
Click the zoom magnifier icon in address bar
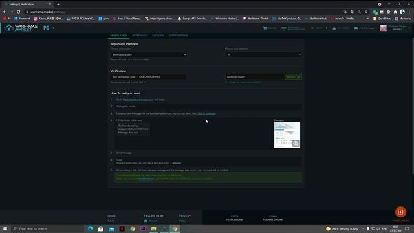pyautogui.click(x=359, y=12)
